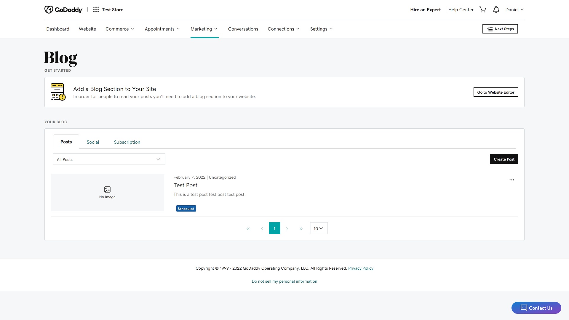
Task: Click the shopping cart icon
Action: (482, 9)
